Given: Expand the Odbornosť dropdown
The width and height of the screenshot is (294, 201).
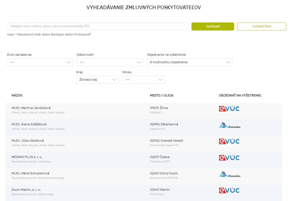Looking at the screenshot, I should (x=110, y=62).
